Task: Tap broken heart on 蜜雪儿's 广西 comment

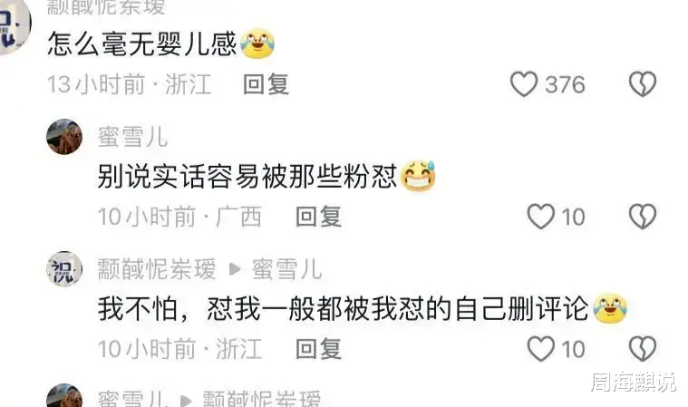Action: [643, 217]
